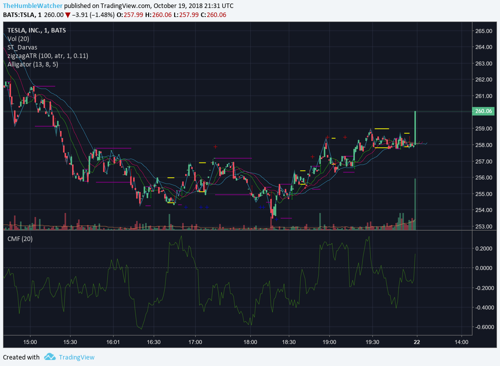This screenshot has width=500, height=366.
Task: Click the 265.00 price axis label
Action: (484, 31)
